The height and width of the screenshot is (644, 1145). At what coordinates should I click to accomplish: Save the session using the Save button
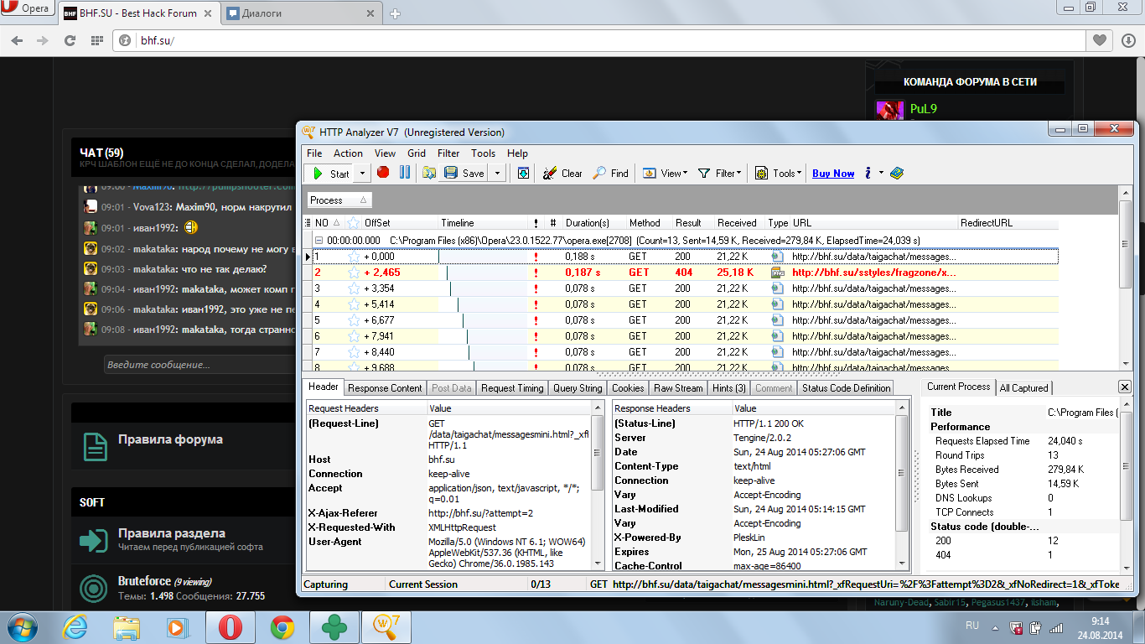464,174
